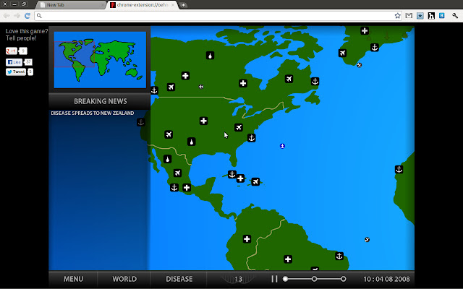
Task: Click the date display 10 : 04 08 2008
Action: (386, 279)
